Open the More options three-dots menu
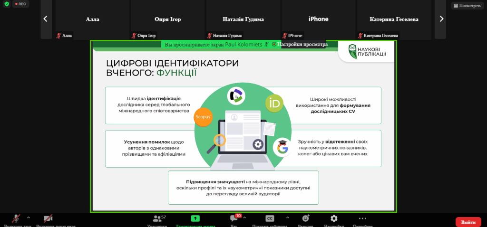The image size is (487, 227). 362,219
